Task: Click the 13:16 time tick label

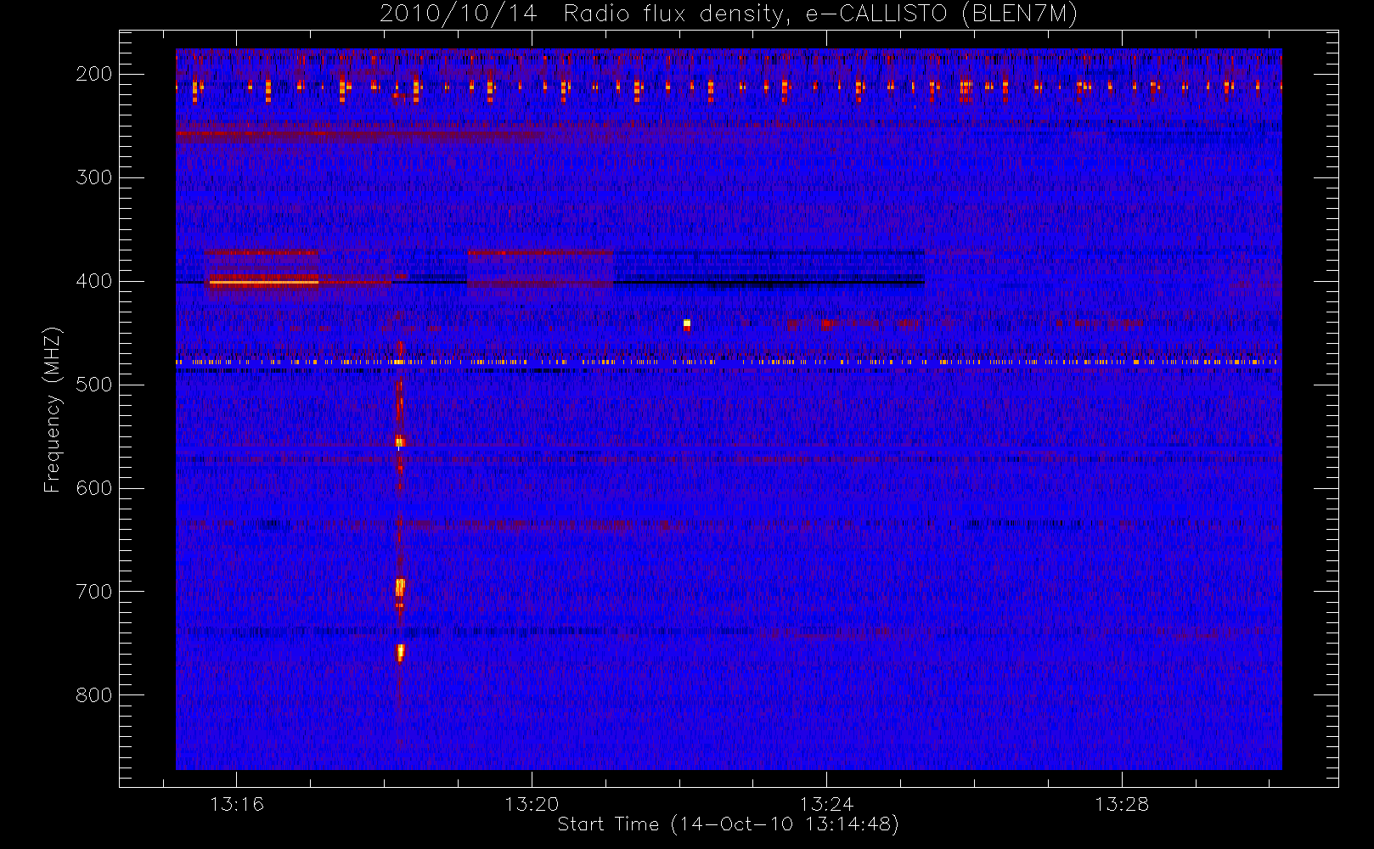Action: 237,804
